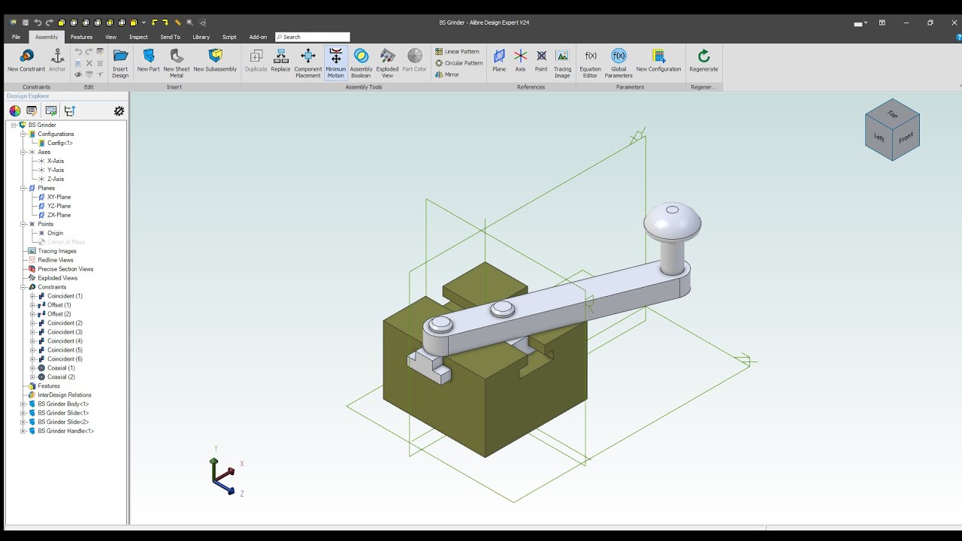962x541 pixels.
Task: Create a New Part
Action: pos(148,61)
